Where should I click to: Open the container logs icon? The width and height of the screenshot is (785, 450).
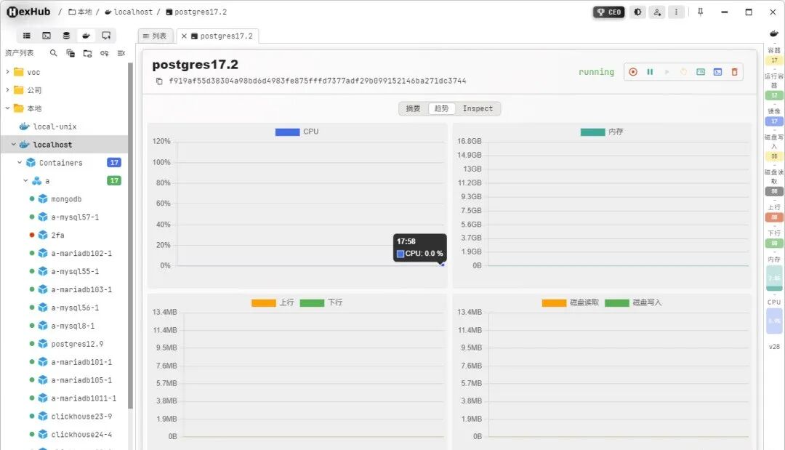pyautogui.click(x=701, y=72)
